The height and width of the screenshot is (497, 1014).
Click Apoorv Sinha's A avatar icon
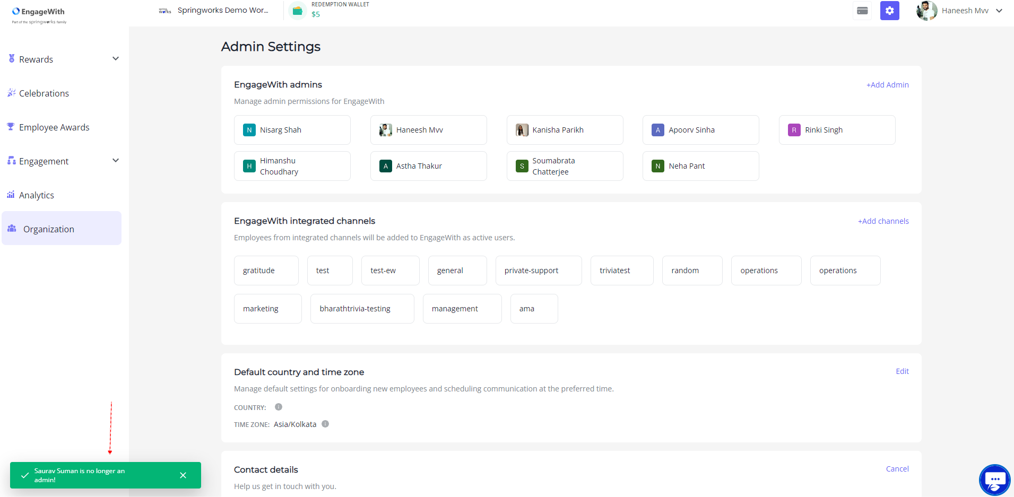click(x=658, y=130)
